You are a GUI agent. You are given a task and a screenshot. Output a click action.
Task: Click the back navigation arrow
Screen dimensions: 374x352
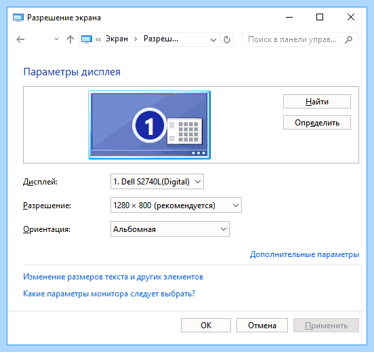tap(20, 39)
